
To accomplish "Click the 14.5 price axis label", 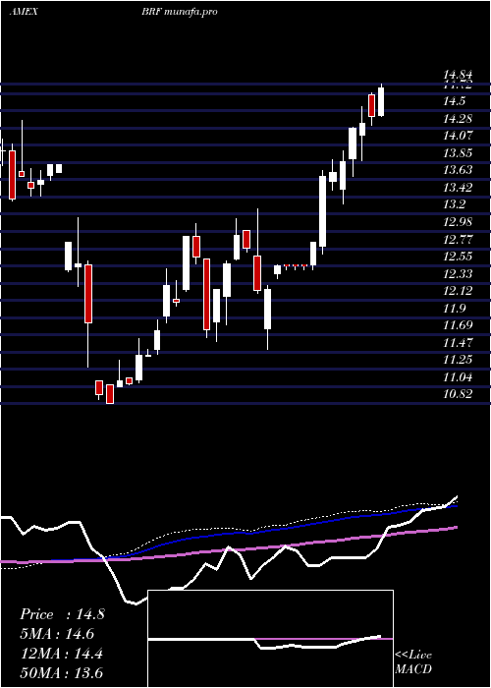I will point(454,102).
